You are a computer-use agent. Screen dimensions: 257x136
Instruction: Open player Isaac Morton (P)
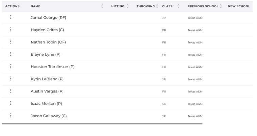click(46, 104)
